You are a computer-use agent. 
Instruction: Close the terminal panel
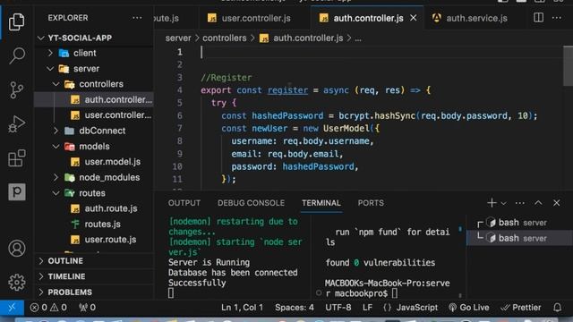(x=556, y=203)
